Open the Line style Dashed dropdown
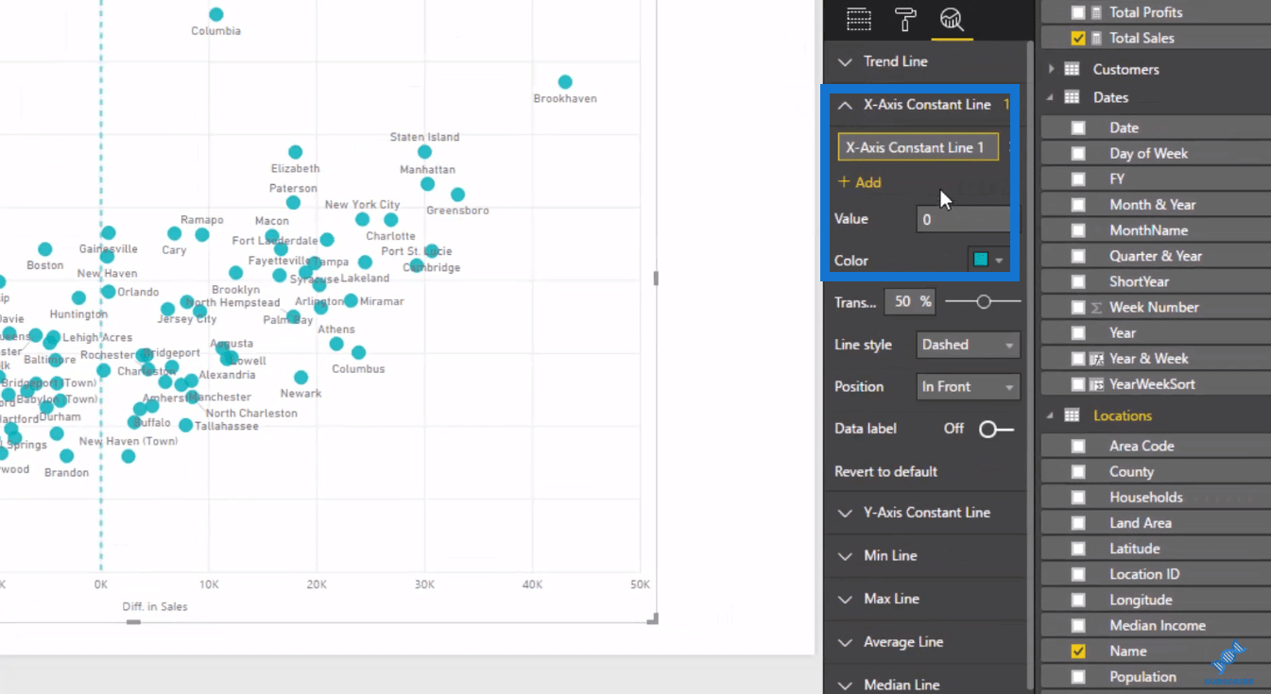 (969, 345)
